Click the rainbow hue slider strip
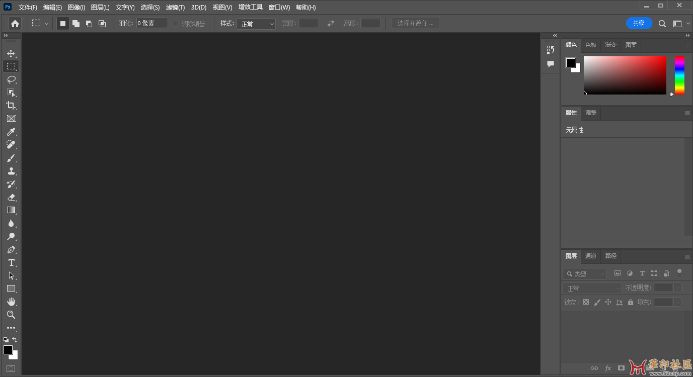Viewport: 693px width, 377px height. pos(679,75)
